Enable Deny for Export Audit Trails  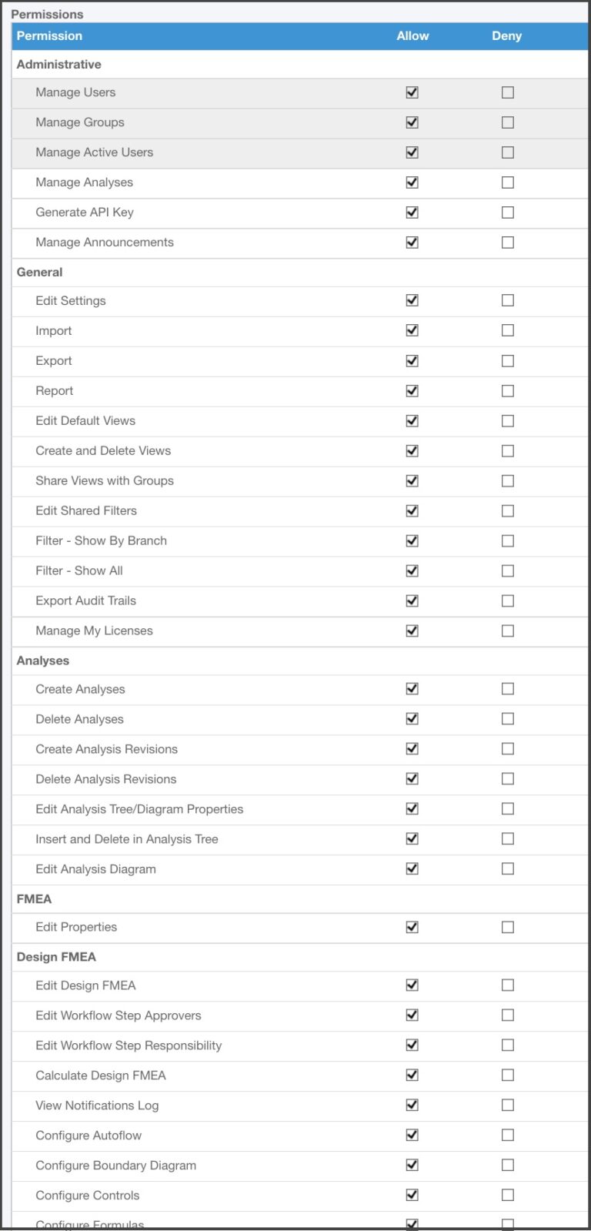pyautogui.click(x=507, y=600)
